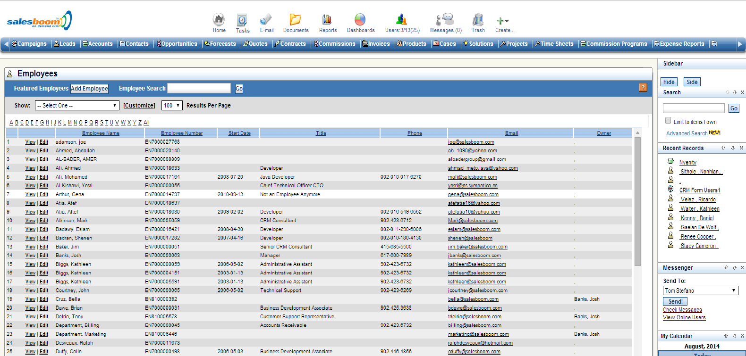Sort by Employee Name column header
Viewport: 746px width, 356px height.
(x=101, y=133)
